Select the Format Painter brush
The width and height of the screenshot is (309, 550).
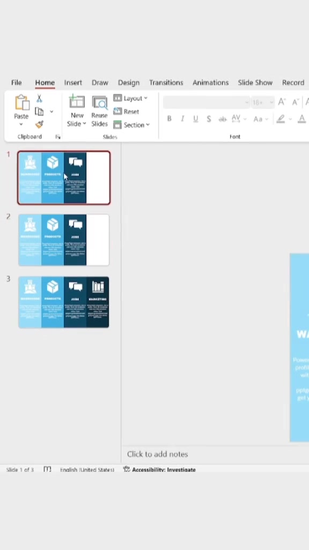click(x=39, y=125)
